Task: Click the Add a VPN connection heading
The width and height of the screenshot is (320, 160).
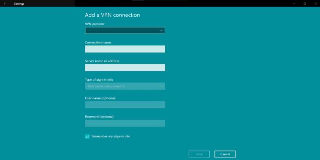Action: click(112, 15)
